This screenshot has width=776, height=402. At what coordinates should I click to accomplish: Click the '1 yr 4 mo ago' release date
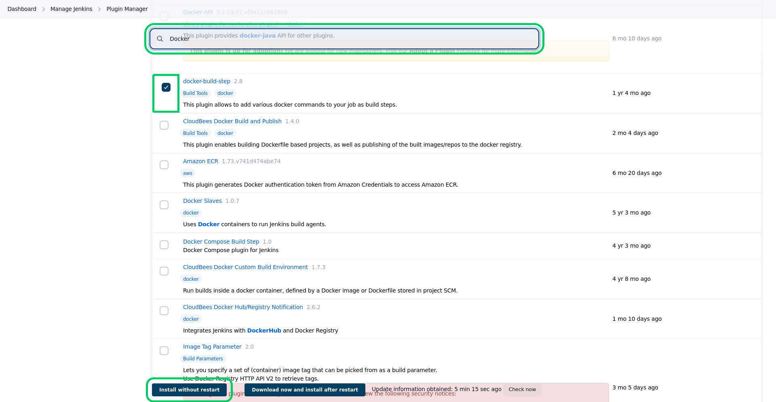click(x=631, y=93)
